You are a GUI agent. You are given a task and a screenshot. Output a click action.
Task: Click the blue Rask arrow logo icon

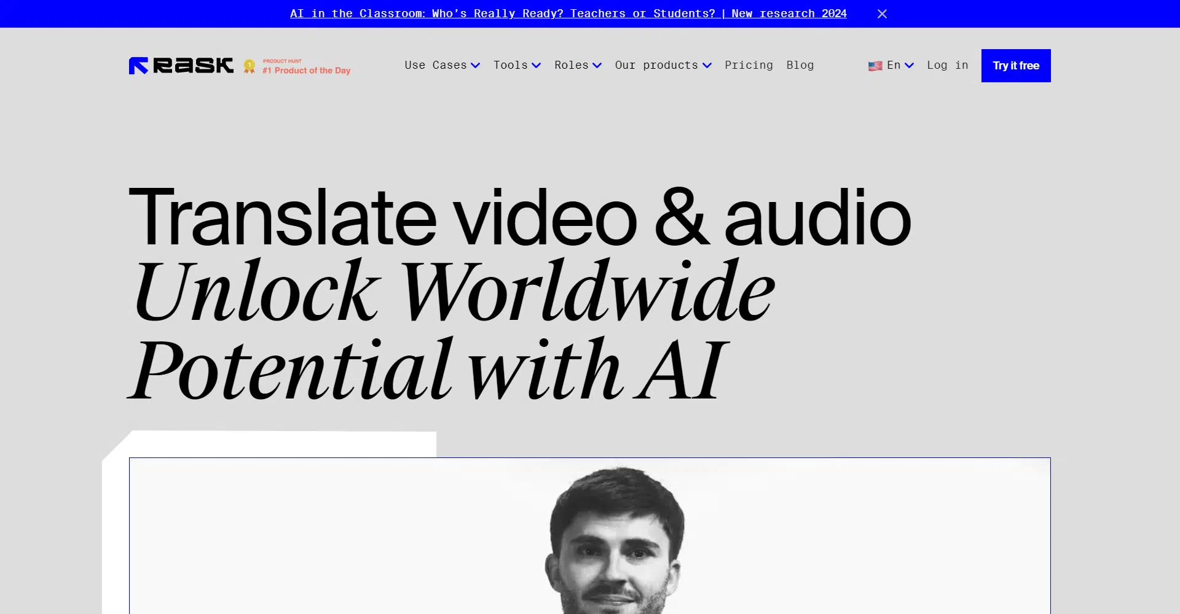pos(138,66)
